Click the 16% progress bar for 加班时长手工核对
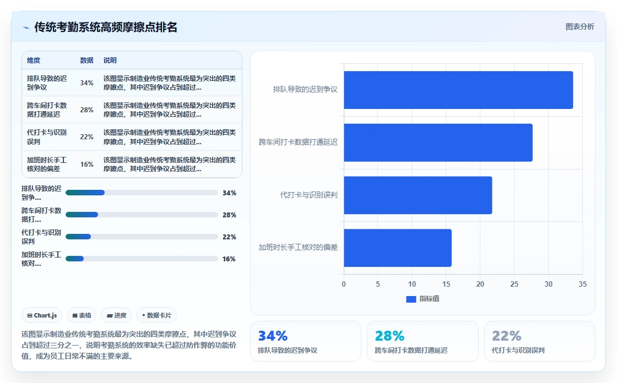Viewport: 617px width, 383px height. pos(142,259)
